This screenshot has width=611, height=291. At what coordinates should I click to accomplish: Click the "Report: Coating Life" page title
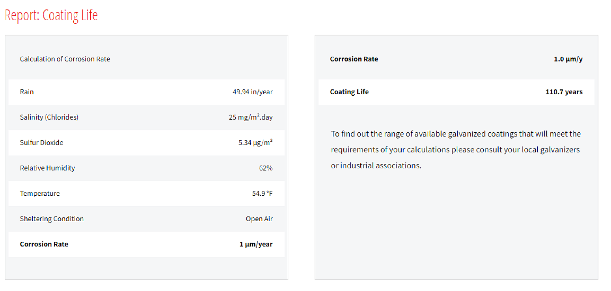click(x=51, y=15)
